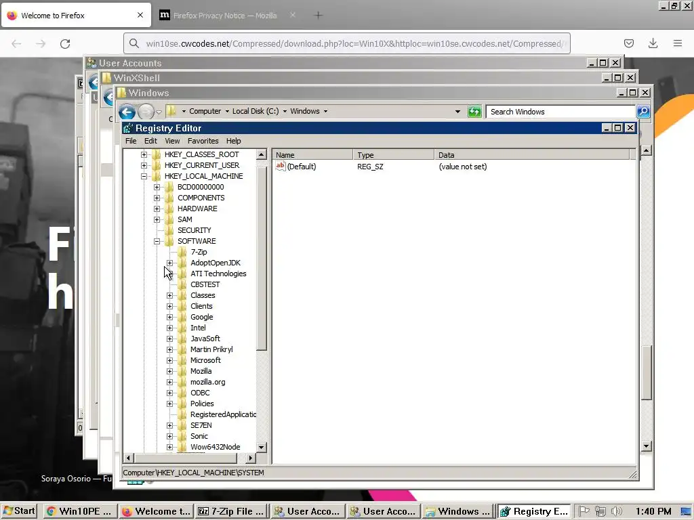Click the (Default) string value icon
The image size is (694, 520).
(280, 167)
